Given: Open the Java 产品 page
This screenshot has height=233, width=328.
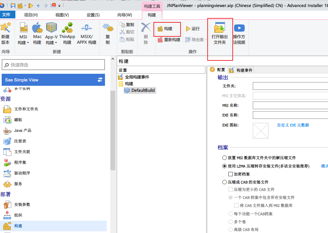Looking at the screenshot, I should click(18, 131).
